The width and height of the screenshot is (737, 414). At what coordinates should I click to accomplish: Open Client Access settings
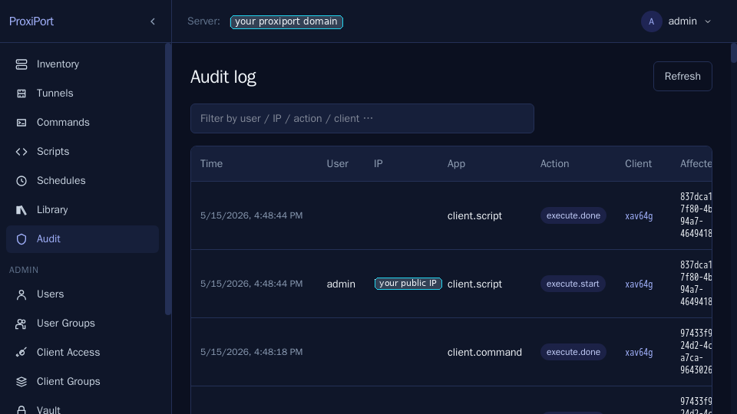[x=82, y=353]
